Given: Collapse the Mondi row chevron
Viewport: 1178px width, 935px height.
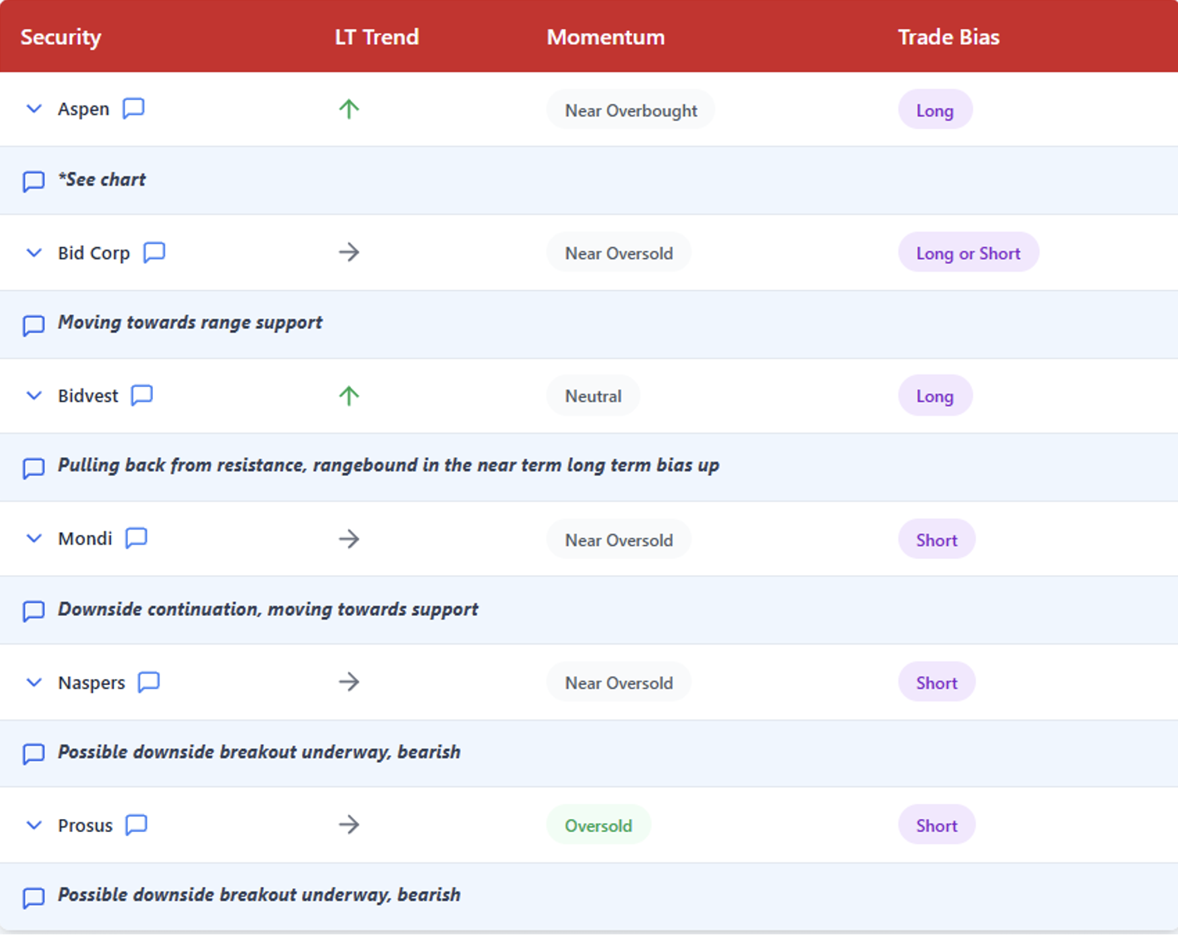Looking at the screenshot, I should point(34,539).
